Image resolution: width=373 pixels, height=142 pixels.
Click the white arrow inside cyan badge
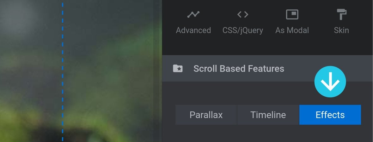[x=330, y=82]
